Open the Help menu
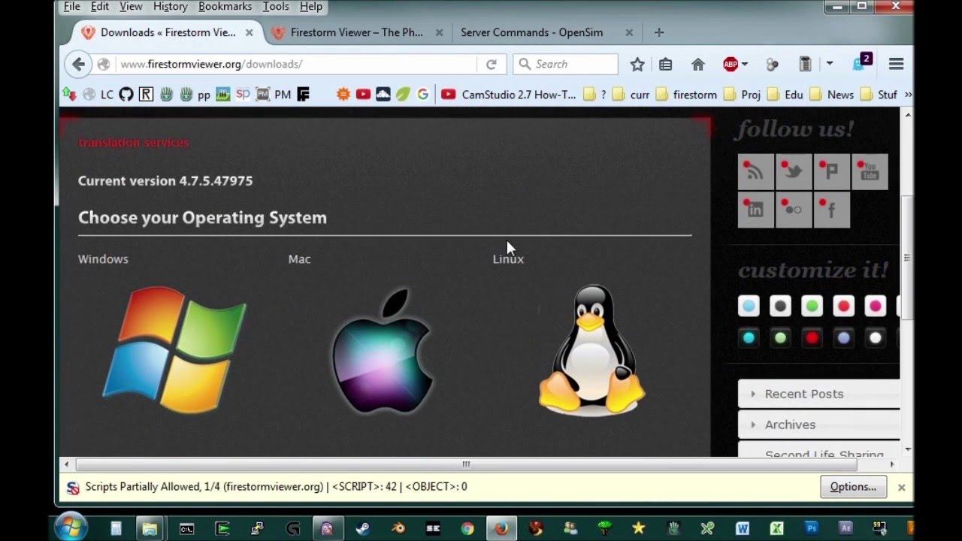The width and height of the screenshot is (962, 541). tap(311, 7)
